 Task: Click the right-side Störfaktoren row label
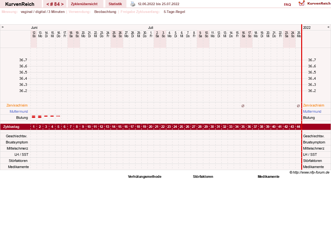tap(313, 161)
